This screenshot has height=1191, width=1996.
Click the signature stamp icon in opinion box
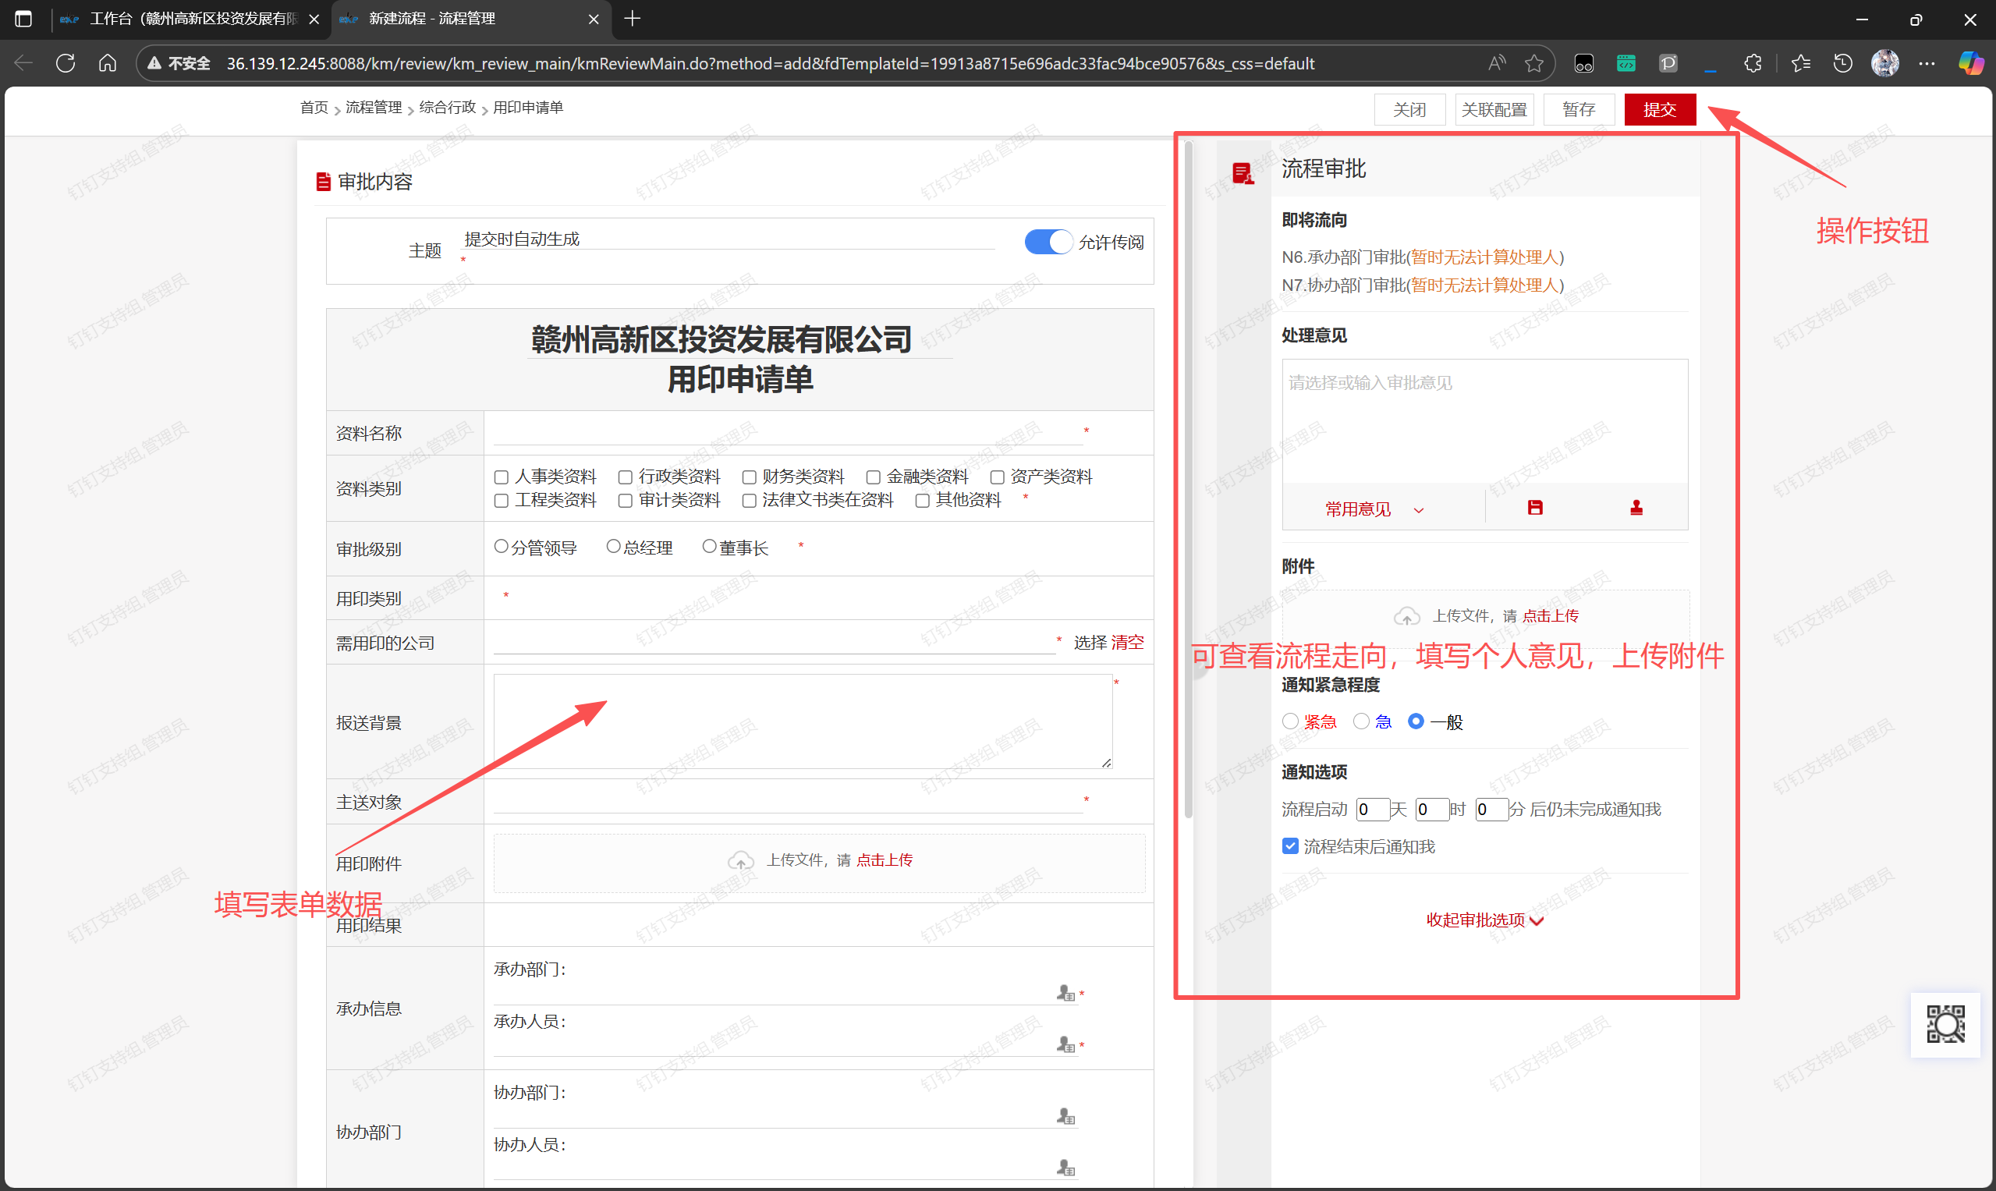pos(1636,507)
